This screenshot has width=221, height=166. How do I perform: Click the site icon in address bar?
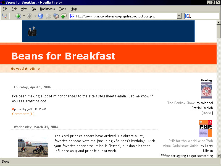click(72, 16)
